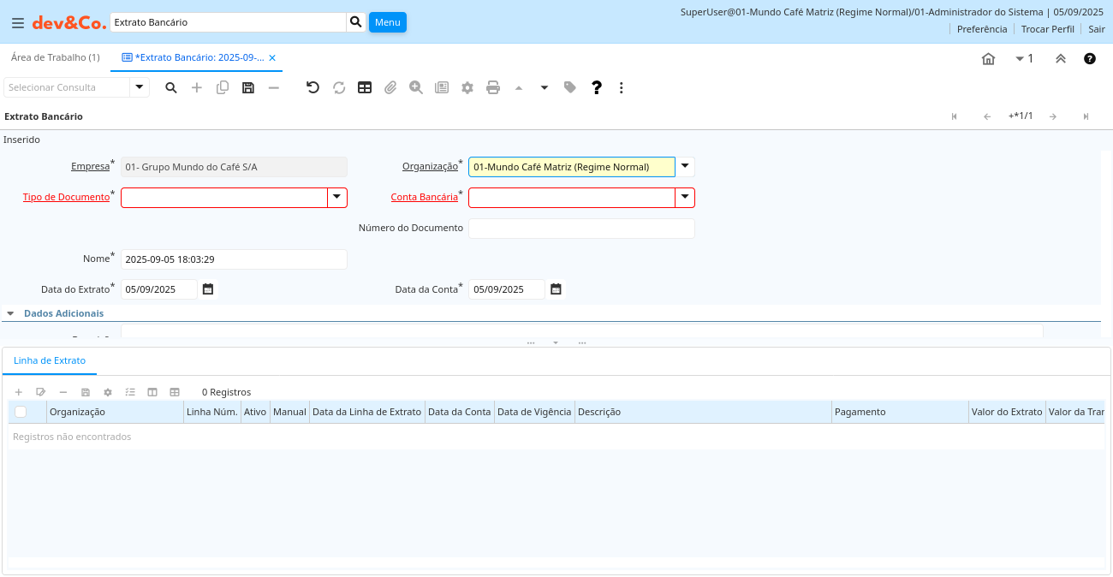Go to home icon at top right
This screenshot has height=577, width=1113.
point(988,59)
